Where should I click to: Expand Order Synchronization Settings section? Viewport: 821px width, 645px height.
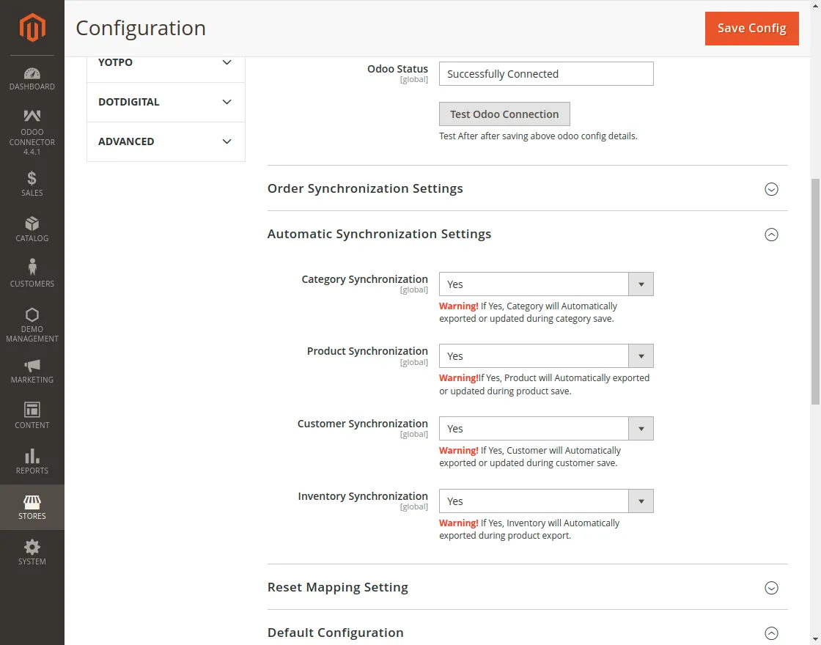tap(771, 189)
